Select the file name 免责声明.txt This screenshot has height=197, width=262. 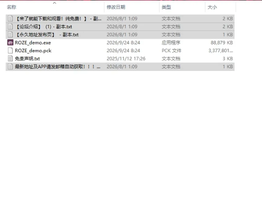point(27,59)
